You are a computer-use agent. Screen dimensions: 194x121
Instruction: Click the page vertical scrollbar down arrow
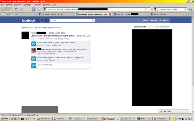click(193, 112)
